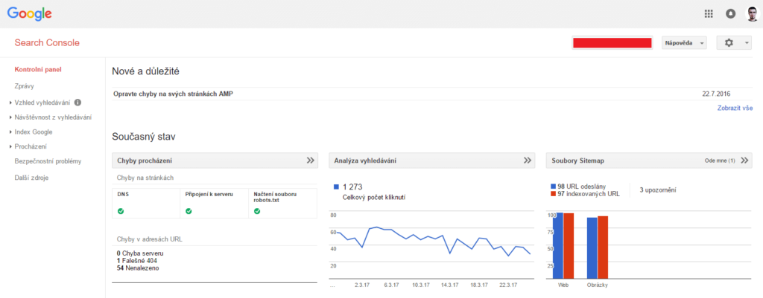Open the notifications bell icon
763x298 pixels.
730,14
